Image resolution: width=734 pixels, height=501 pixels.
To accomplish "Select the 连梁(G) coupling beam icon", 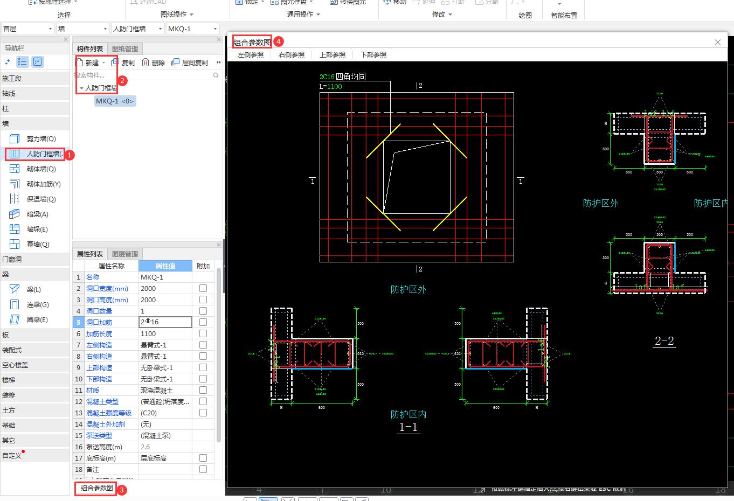I will tap(15, 305).
